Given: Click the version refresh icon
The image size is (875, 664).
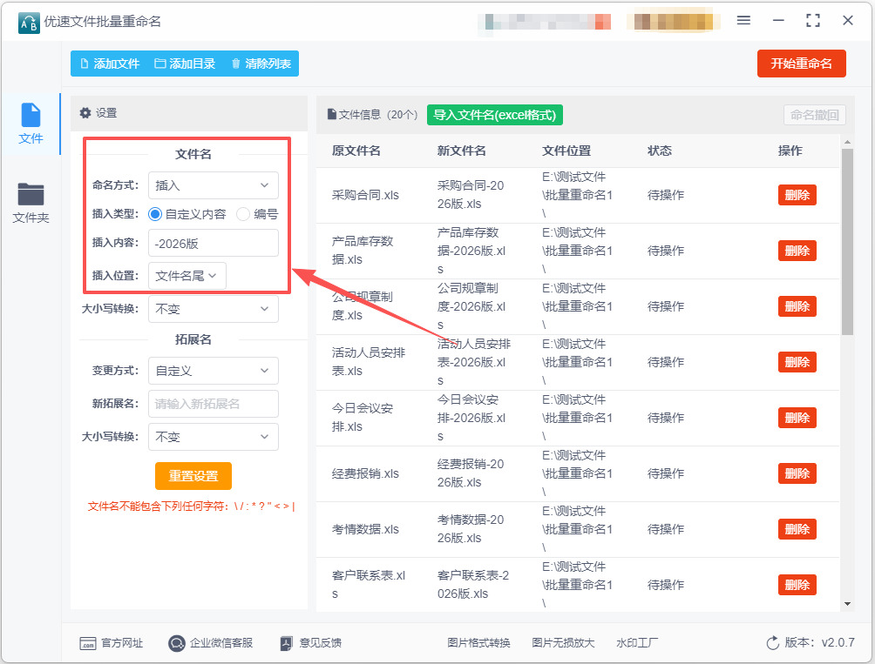Looking at the screenshot, I should [x=772, y=643].
